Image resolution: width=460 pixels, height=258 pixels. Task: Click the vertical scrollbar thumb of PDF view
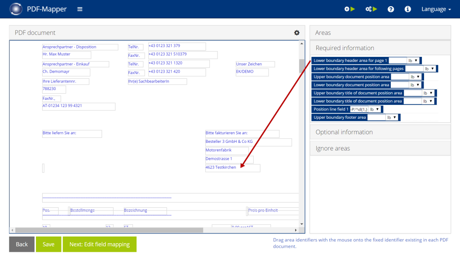[301, 66]
